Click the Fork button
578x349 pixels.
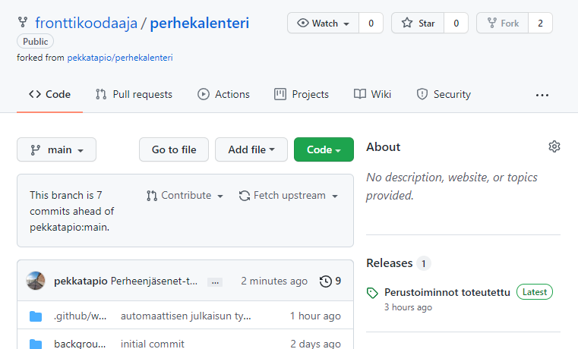pyautogui.click(x=503, y=24)
